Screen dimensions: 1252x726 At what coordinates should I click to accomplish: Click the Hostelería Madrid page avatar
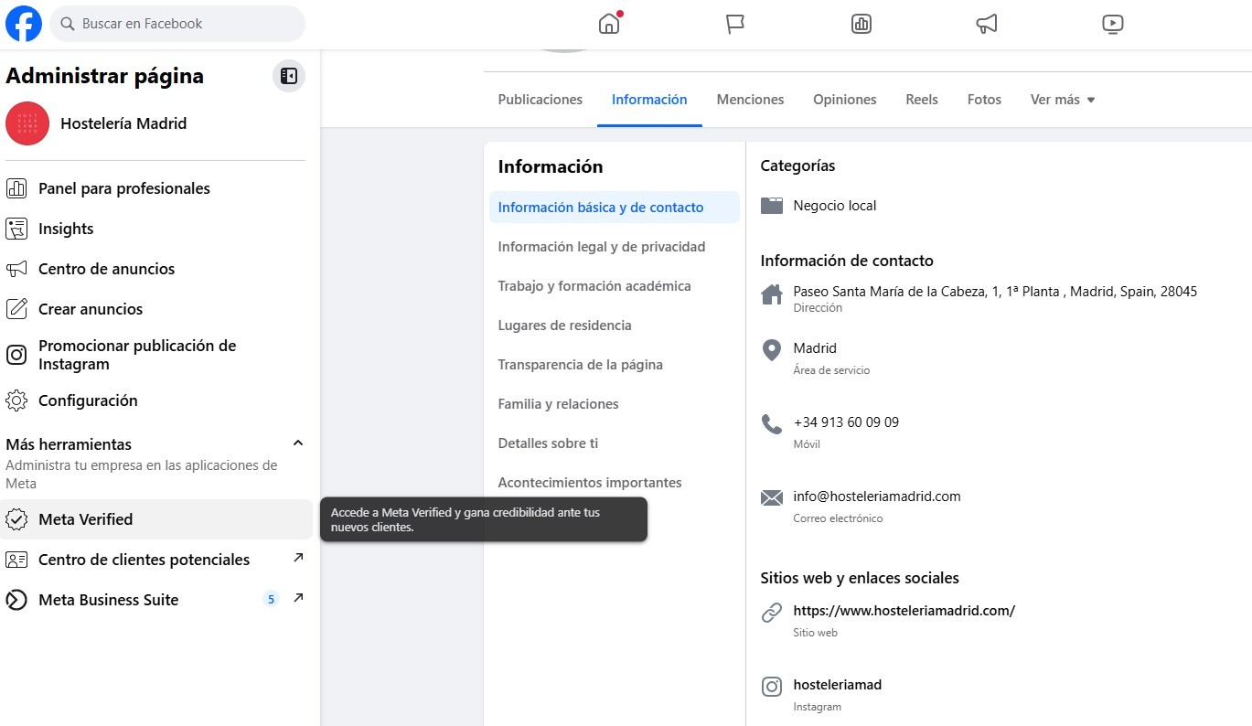(x=27, y=123)
